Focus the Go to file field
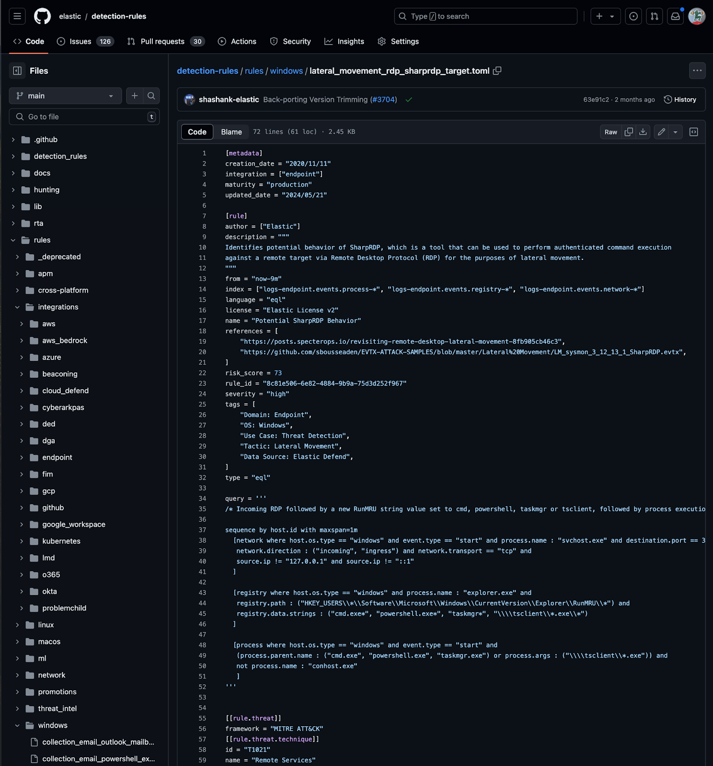The width and height of the screenshot is (713, 766). pyautogui.click(x=84, y=117)
